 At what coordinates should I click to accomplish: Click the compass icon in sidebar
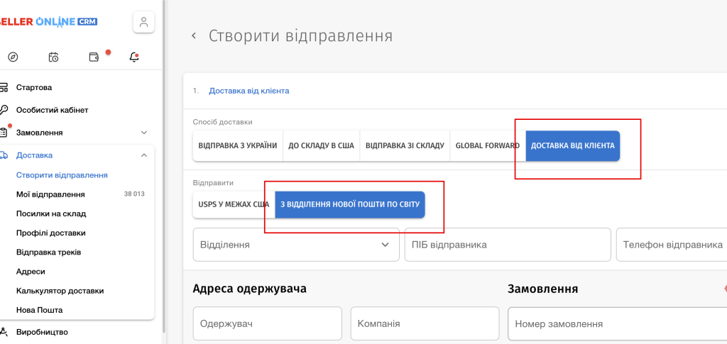pos(13,57)
